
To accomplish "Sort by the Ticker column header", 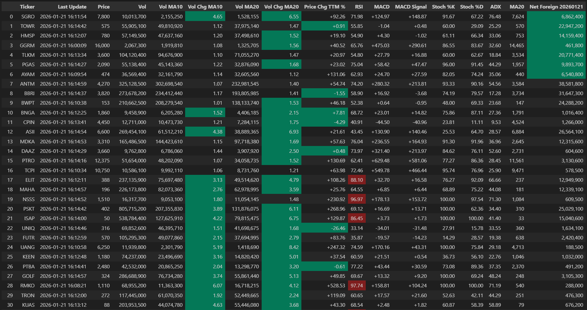I will tap(27, 7).
